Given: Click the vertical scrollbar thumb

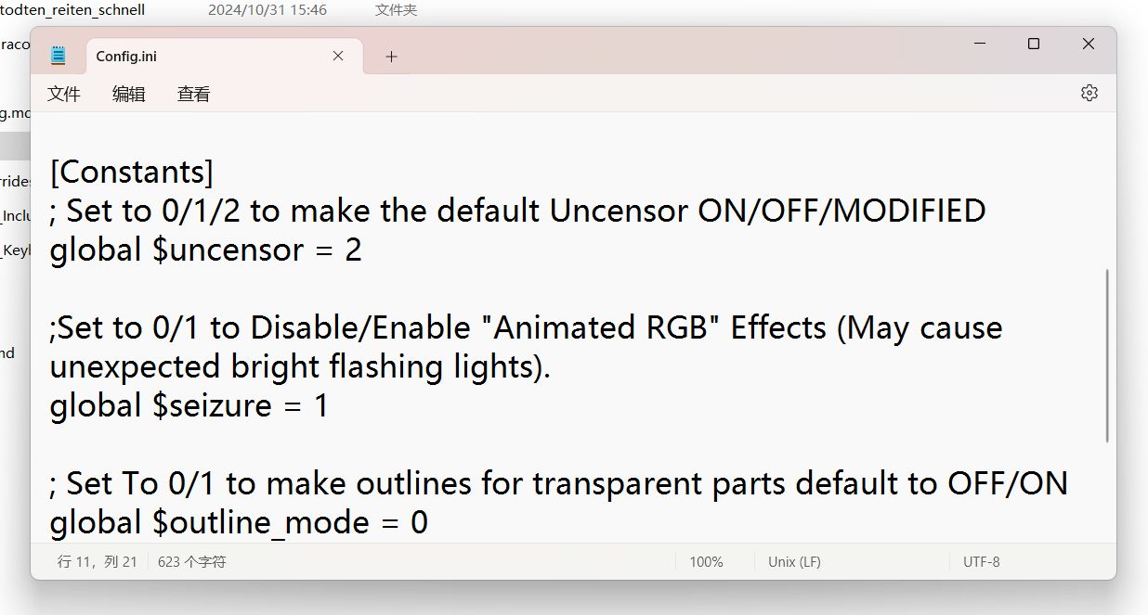Looking at the screenshot, I should click(x=1107, y=356).
